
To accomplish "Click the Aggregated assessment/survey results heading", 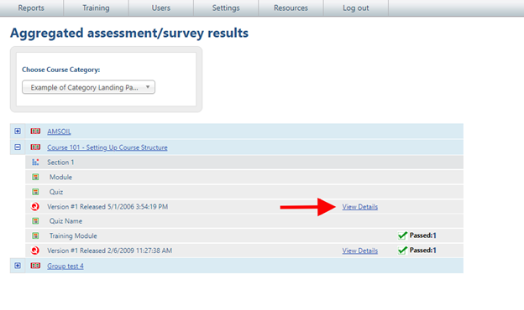I will tap(129, 34).
